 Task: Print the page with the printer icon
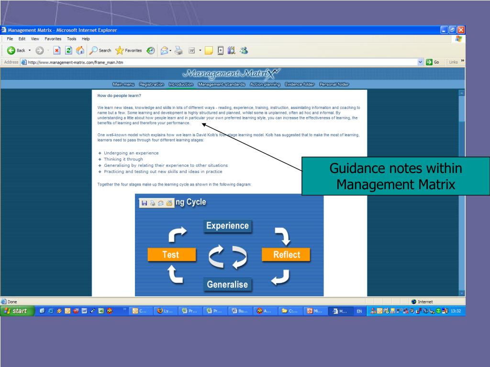pos(179,50)
